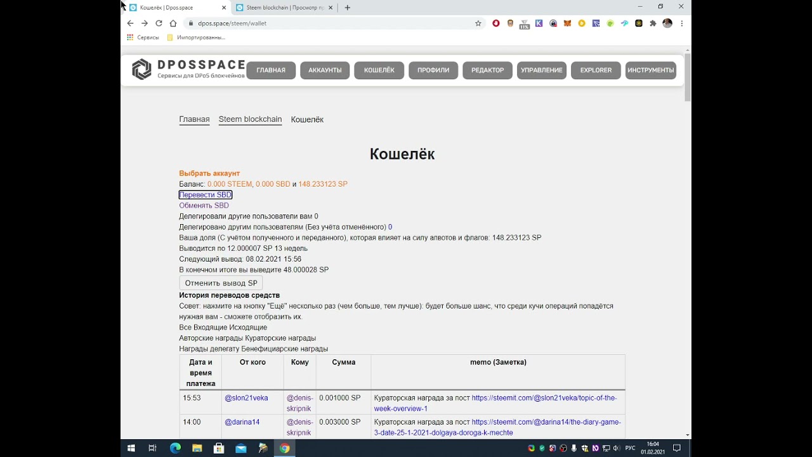Open Chrome's three-dot menu
Screen dimensions: 812x457
coord(682,23)
